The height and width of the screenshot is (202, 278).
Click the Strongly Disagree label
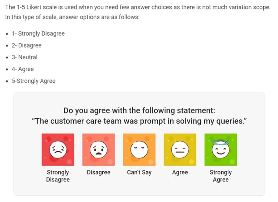[58, 176]
